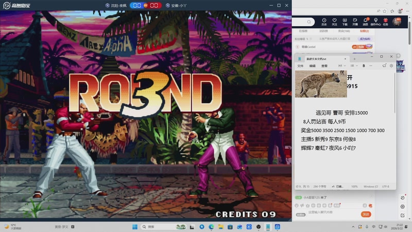Screen dimensions: 412x232
Task: Open the emoji face icon in chat toolbar
Action: click(x=297, y=205)
